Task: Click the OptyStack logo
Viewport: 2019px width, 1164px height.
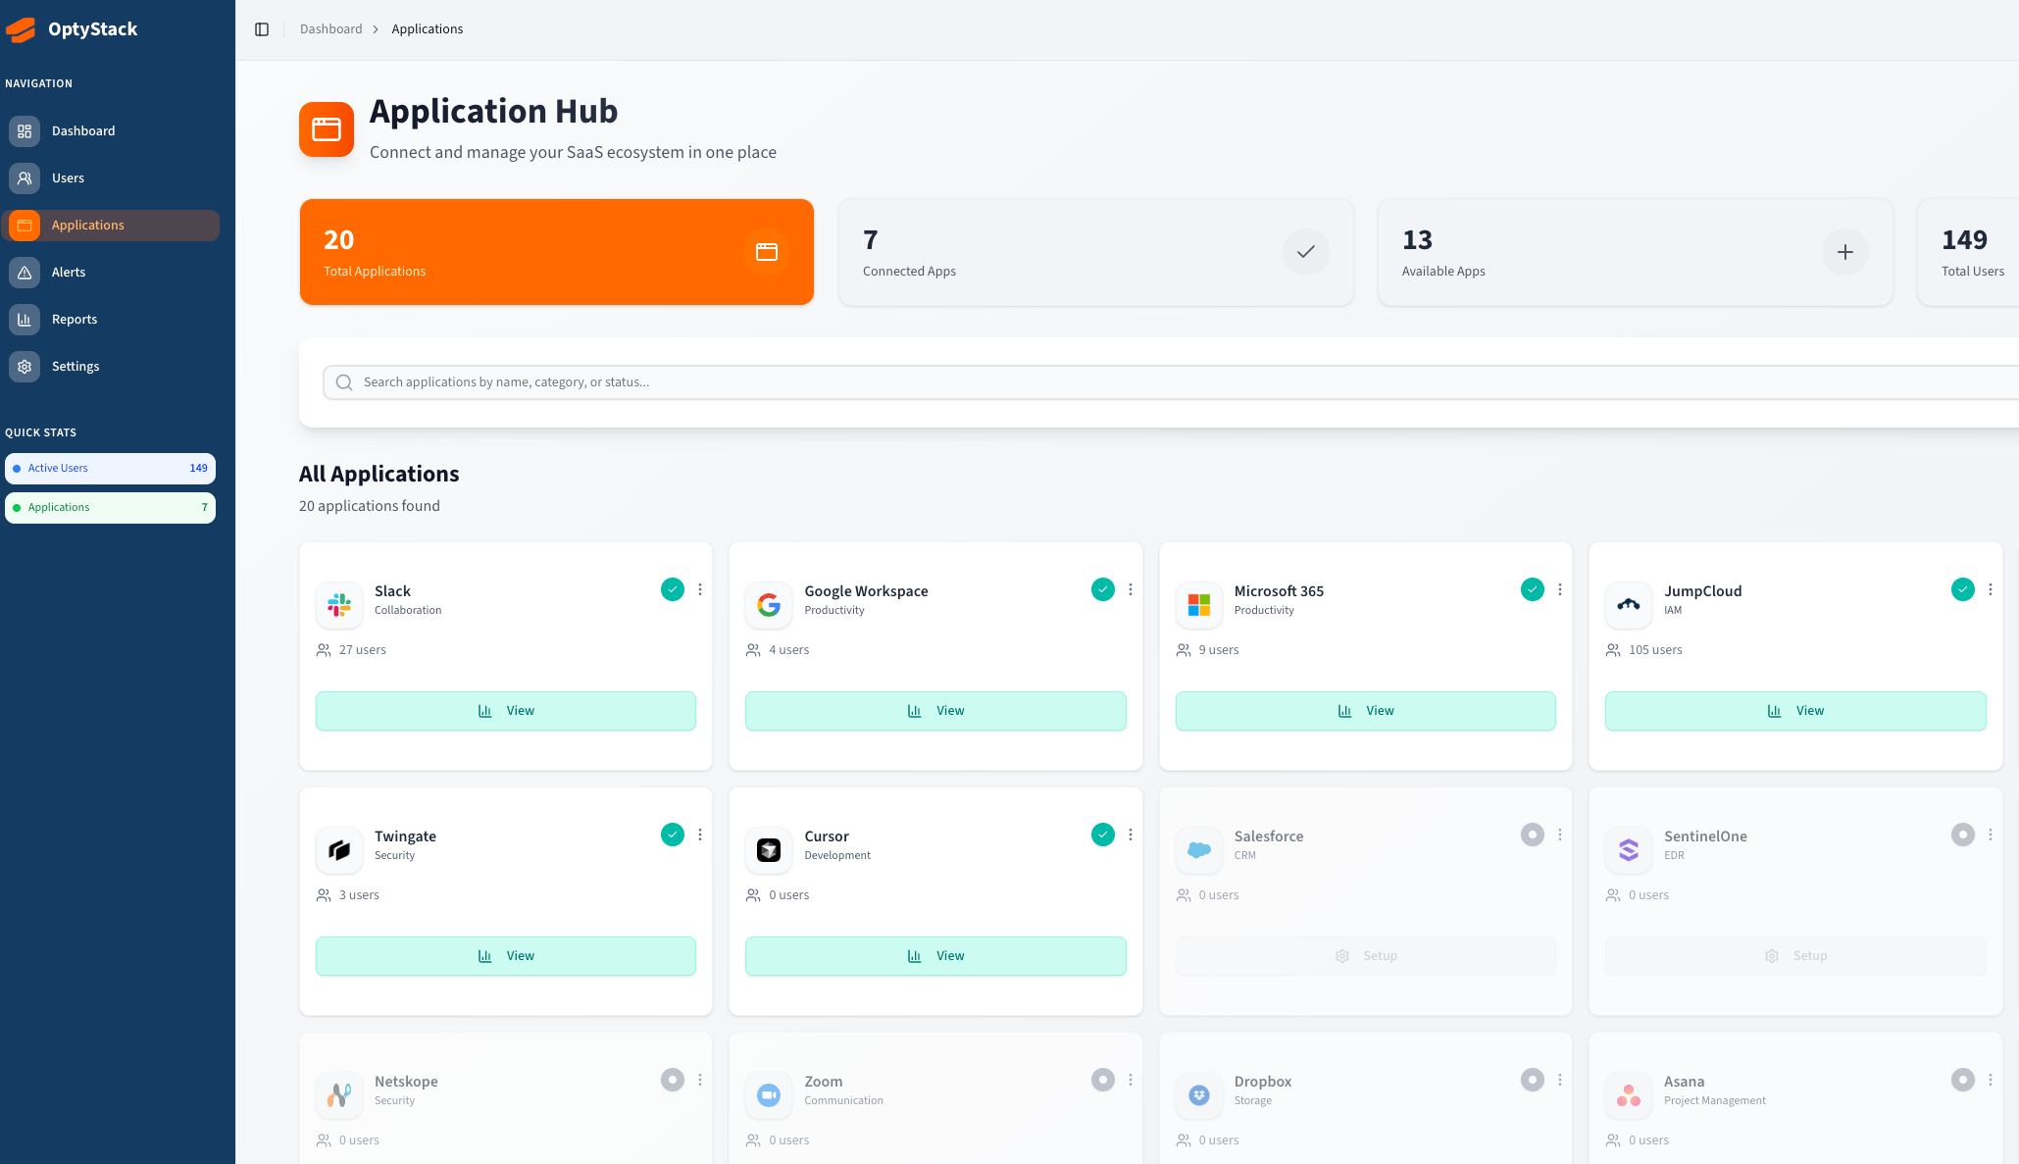Action: (x=22, y=29)
